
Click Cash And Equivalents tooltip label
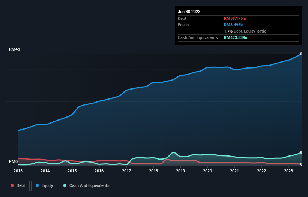[x=198, y=37]
